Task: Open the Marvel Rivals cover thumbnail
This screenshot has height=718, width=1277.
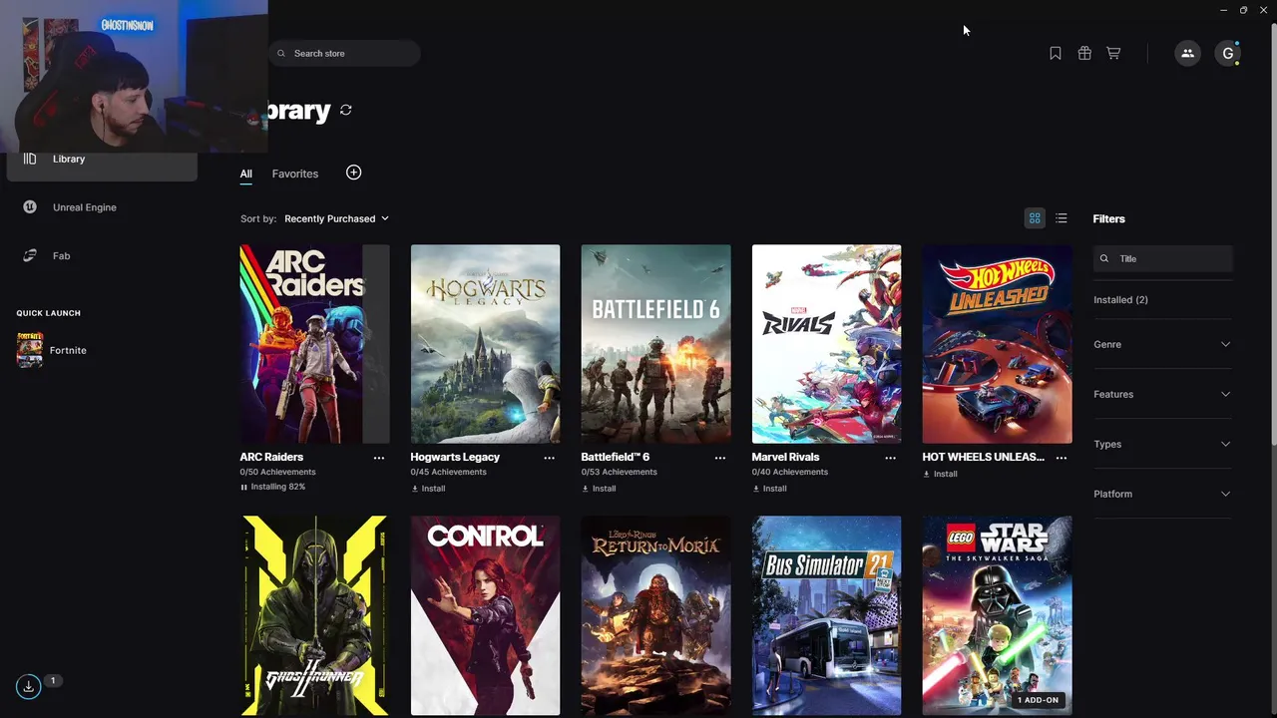Action: 826,344
